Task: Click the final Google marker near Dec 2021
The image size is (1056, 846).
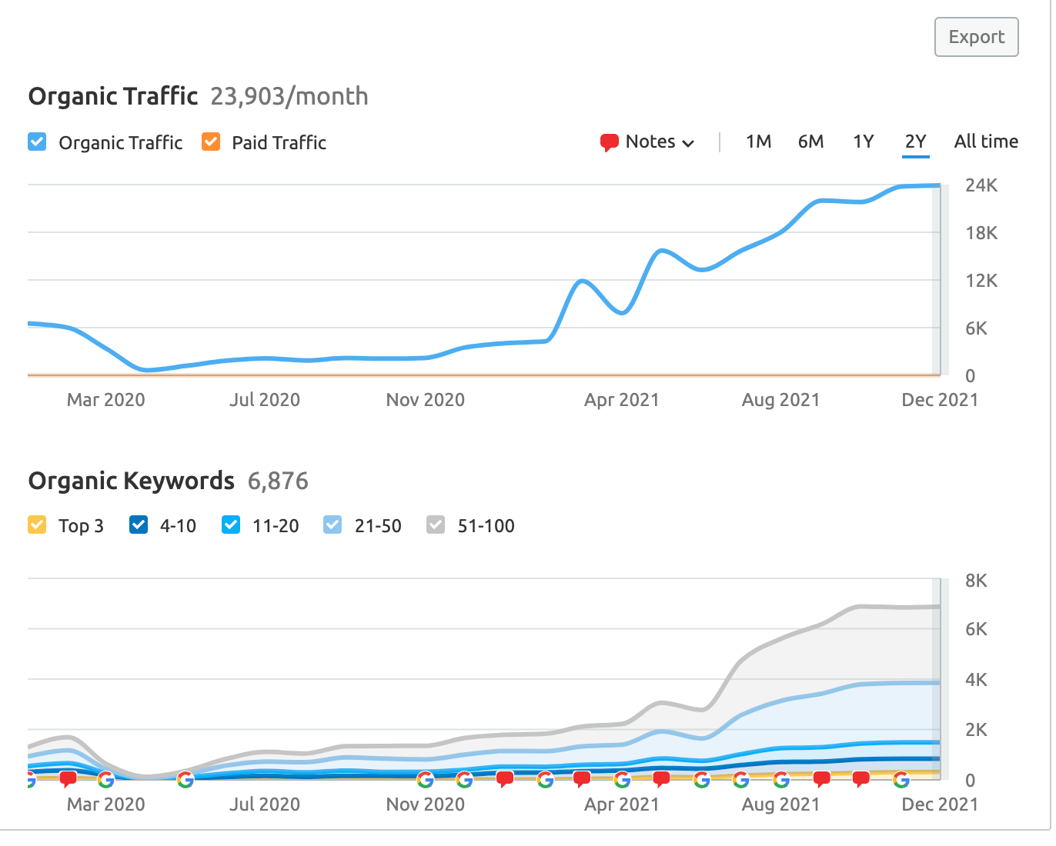Action: [x=901, y=780]
